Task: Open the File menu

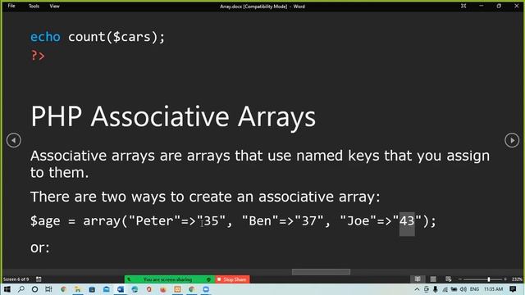Action: coord(11,6)
